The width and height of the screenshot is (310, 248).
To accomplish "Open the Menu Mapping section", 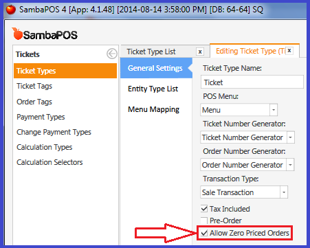I will click(153, 109).
